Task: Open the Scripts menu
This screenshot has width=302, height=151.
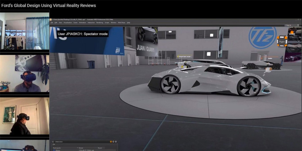Action: pyautogui.click(x=107, y=22)
